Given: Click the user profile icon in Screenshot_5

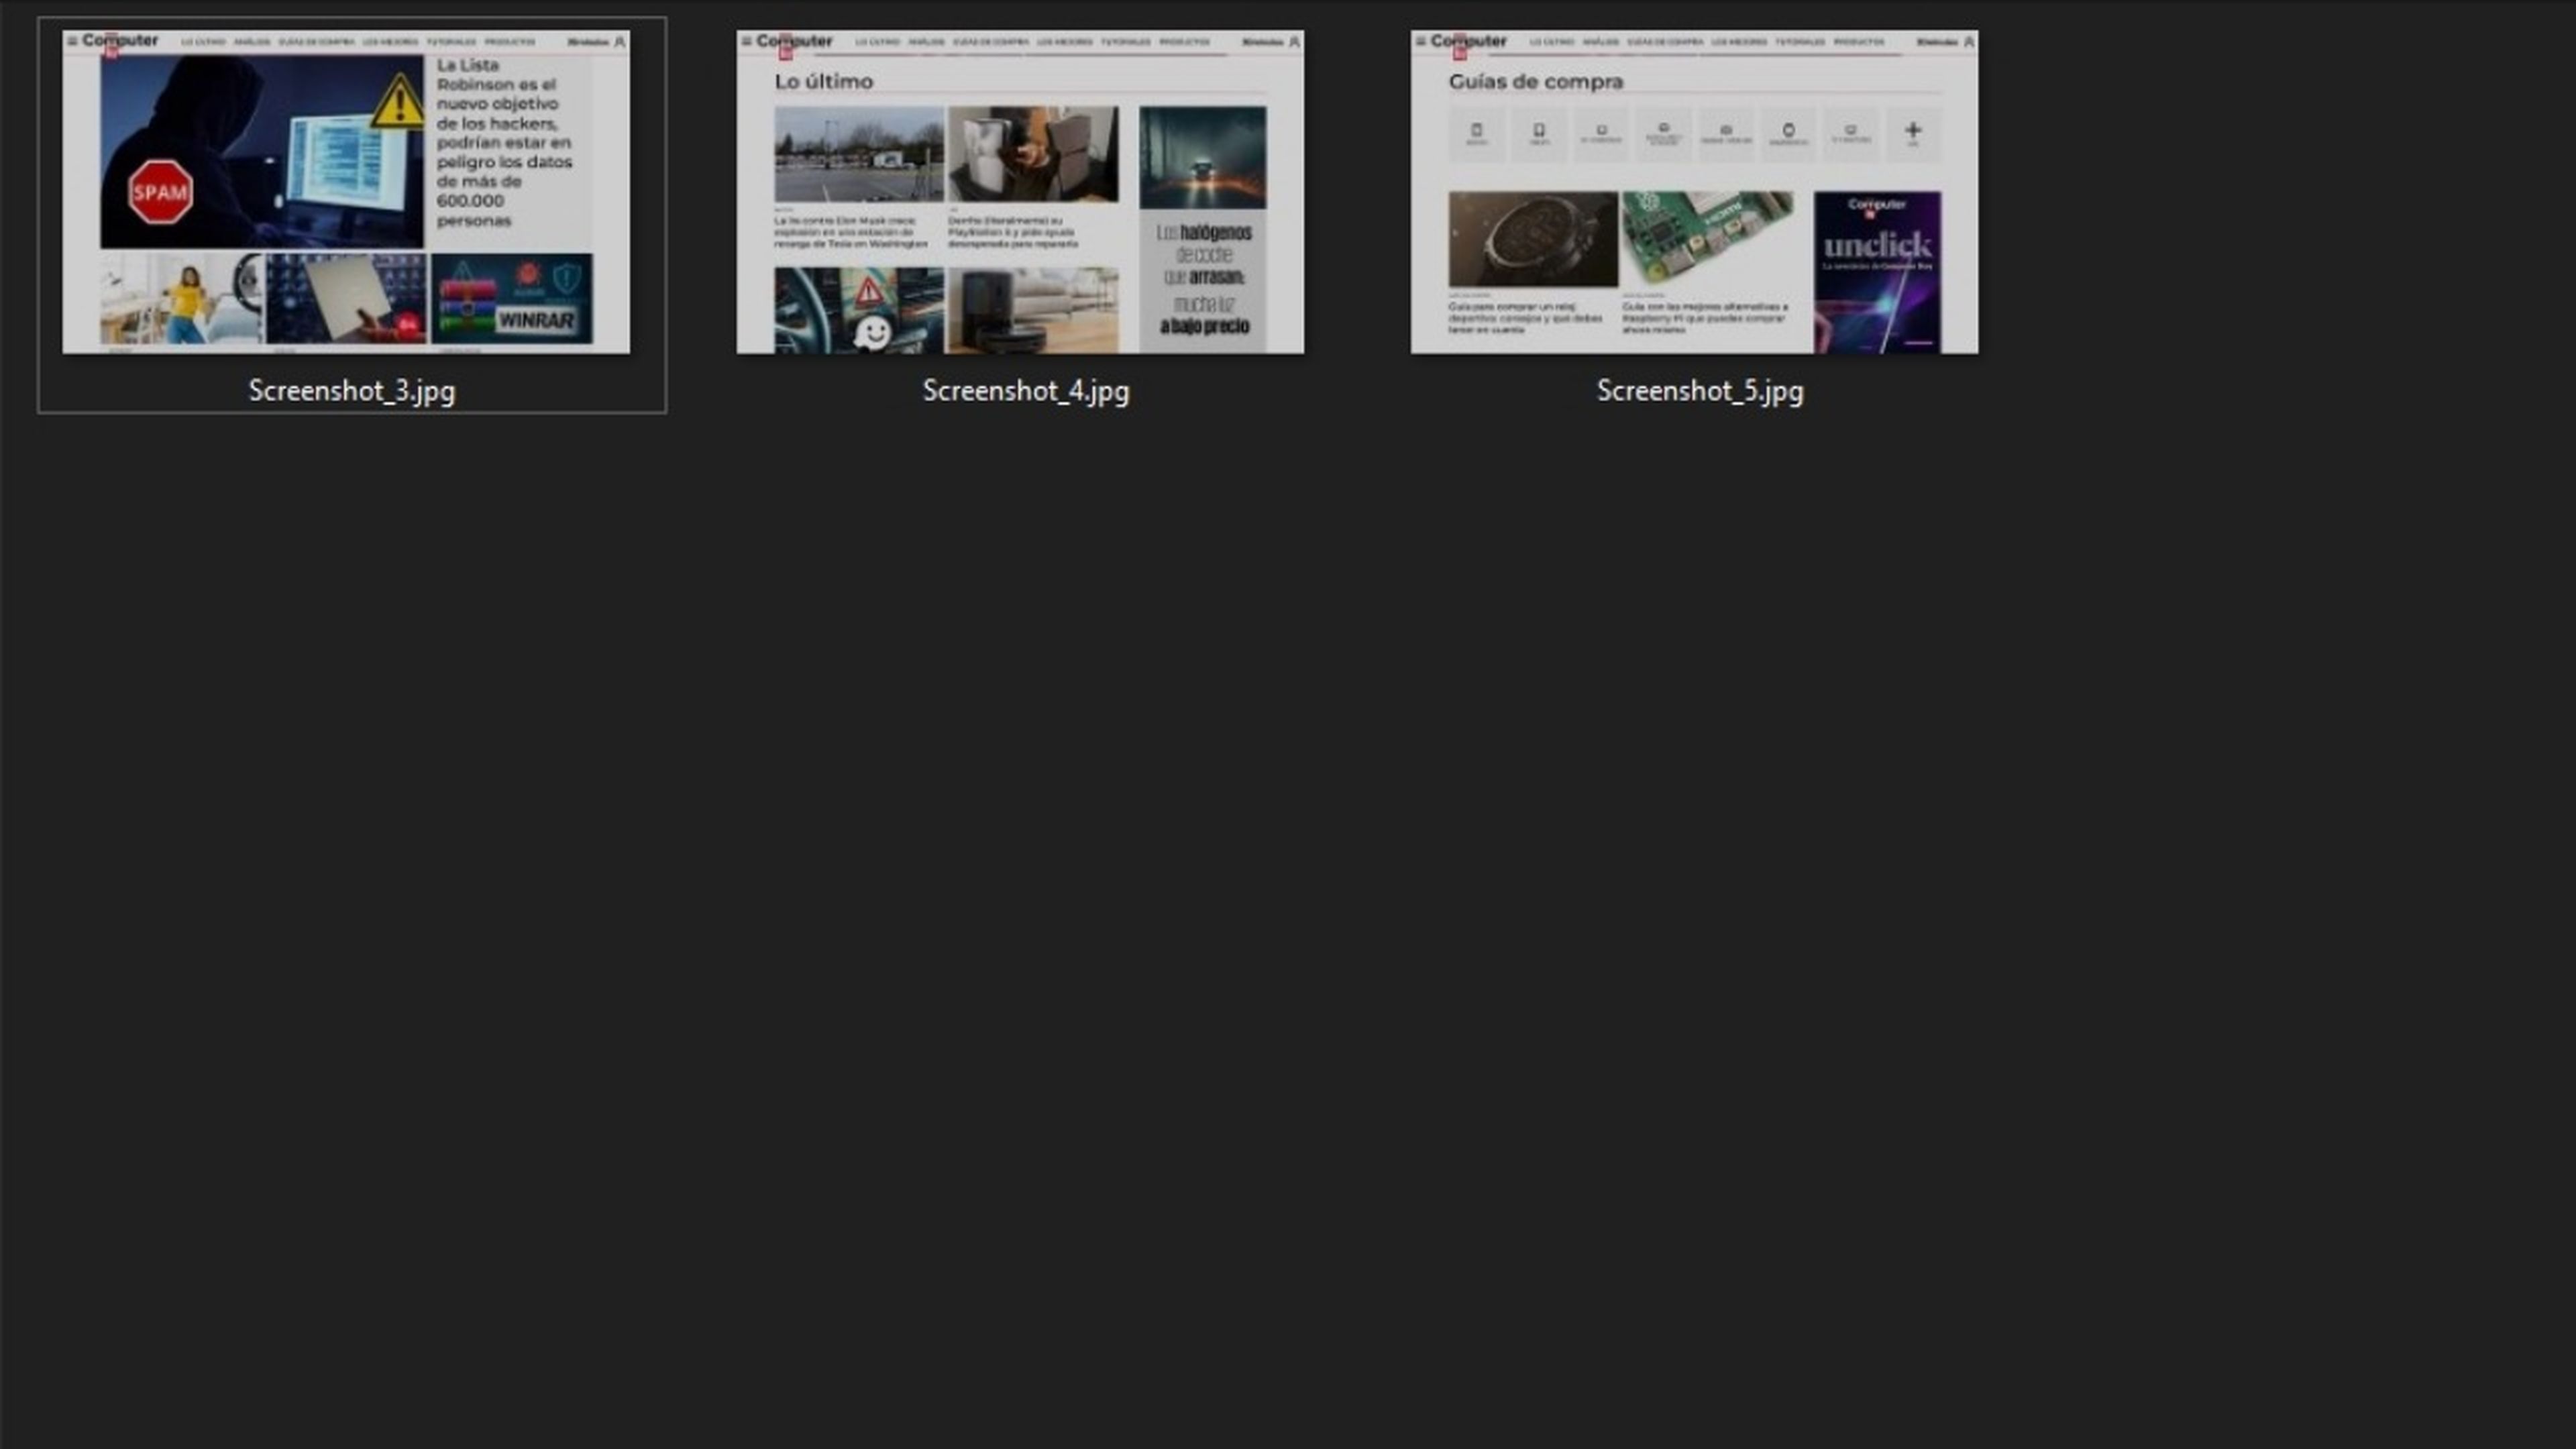Looking at the screenshot, I should (x=1969, y=42).
